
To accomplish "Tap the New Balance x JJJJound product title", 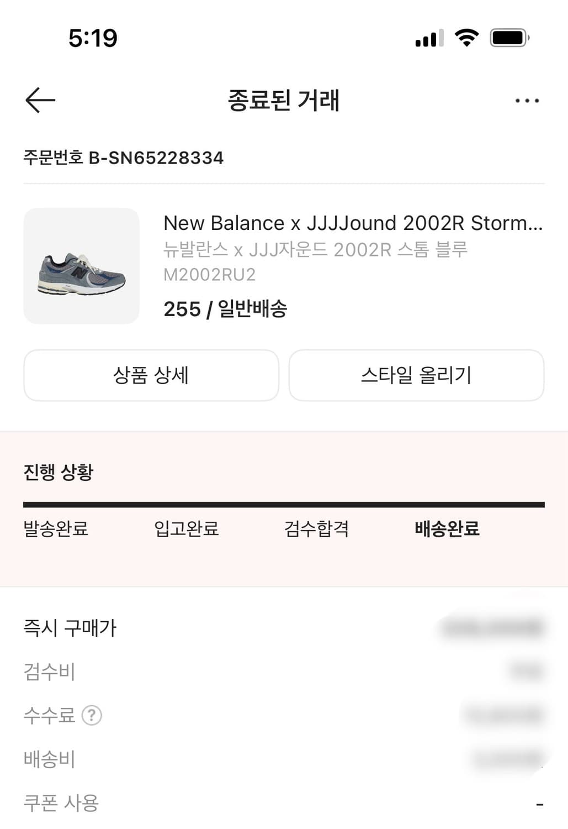I will pos(353,223).
